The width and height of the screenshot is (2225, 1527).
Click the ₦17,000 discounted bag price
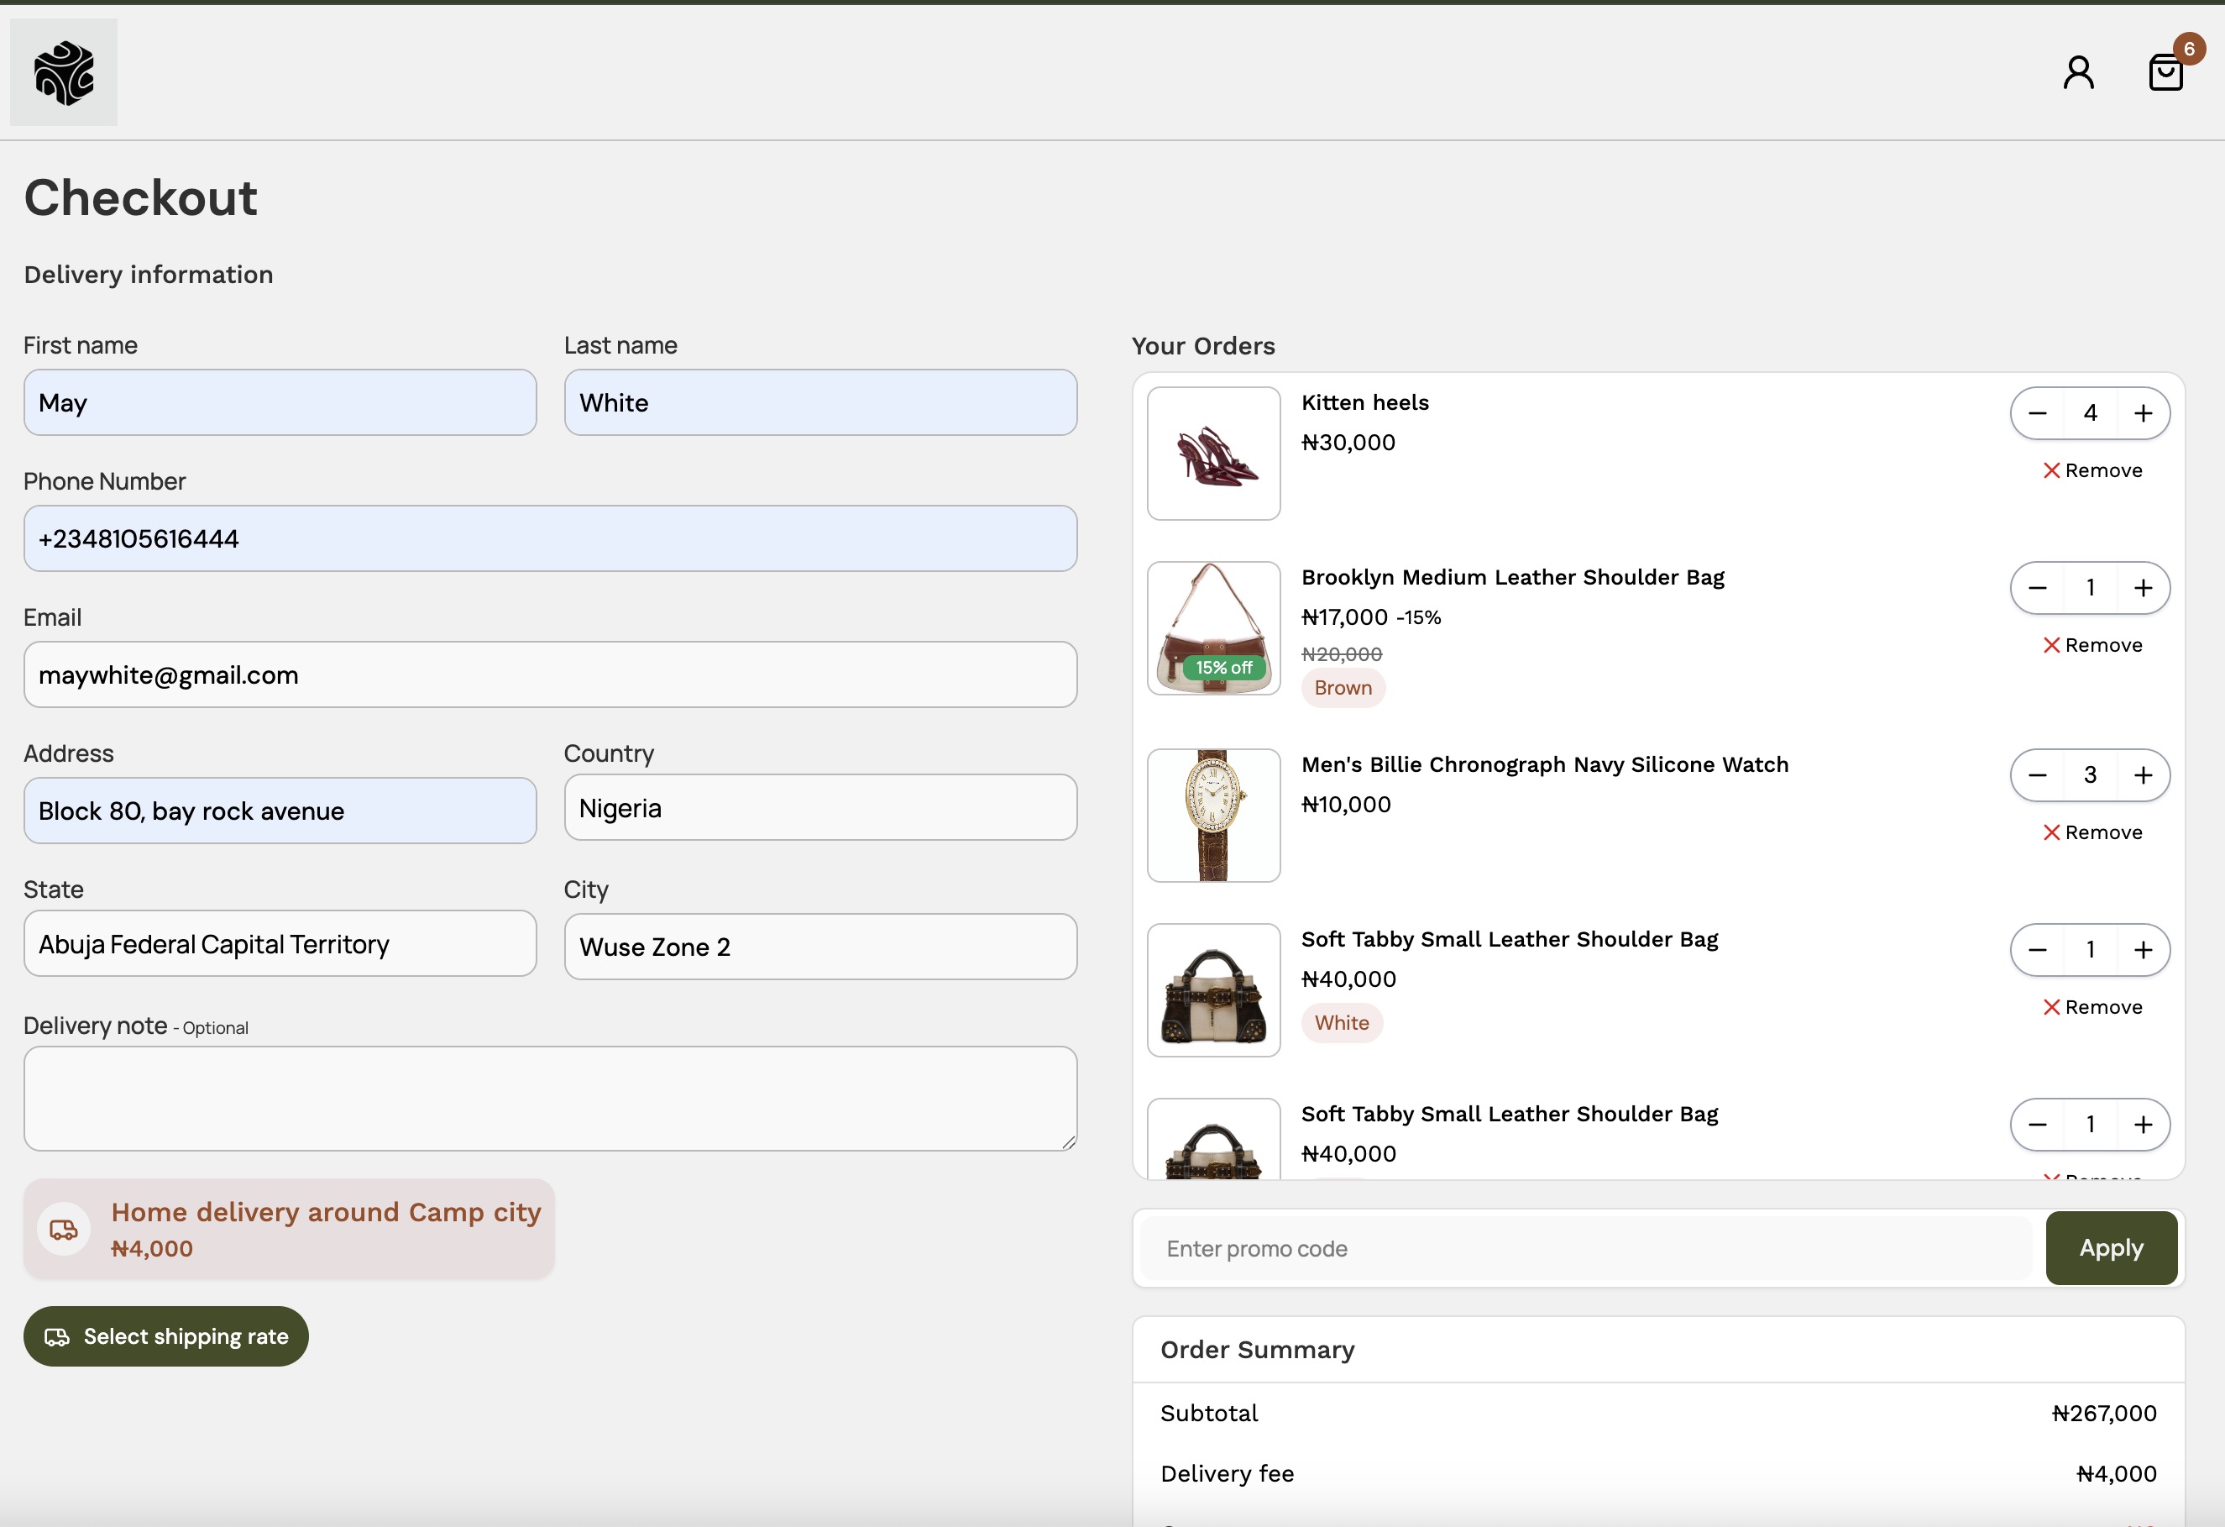[x=1344, y=617]
